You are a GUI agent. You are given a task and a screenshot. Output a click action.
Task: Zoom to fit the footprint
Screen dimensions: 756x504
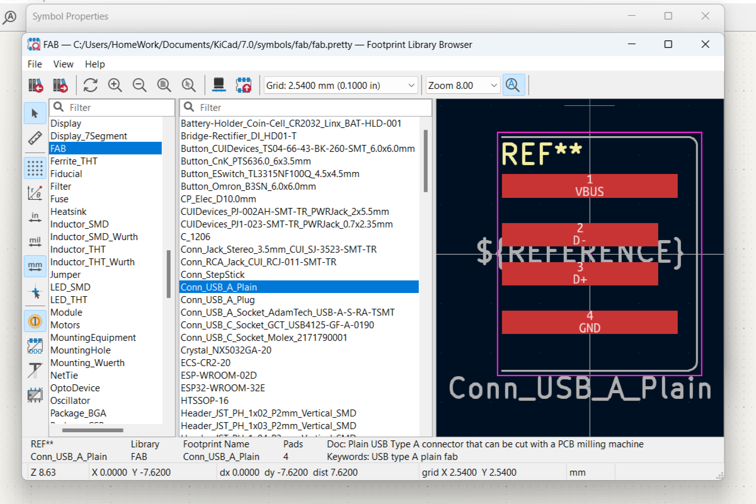pyautogui.click(x=164, y=84)
